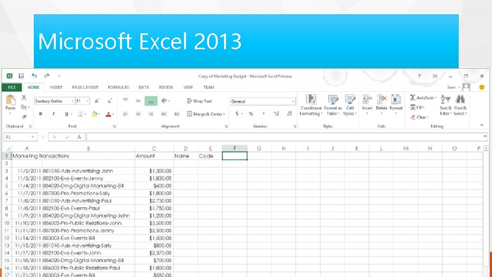This screenshot has width=492, height=277.
Task: Open Format as Table
Action: [333, 106]
